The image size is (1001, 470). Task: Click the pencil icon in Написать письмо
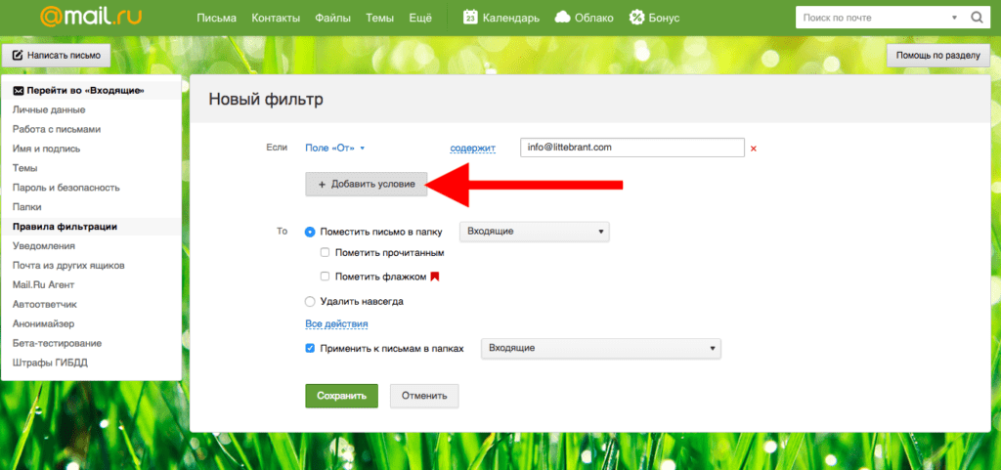tap(18, 56)
